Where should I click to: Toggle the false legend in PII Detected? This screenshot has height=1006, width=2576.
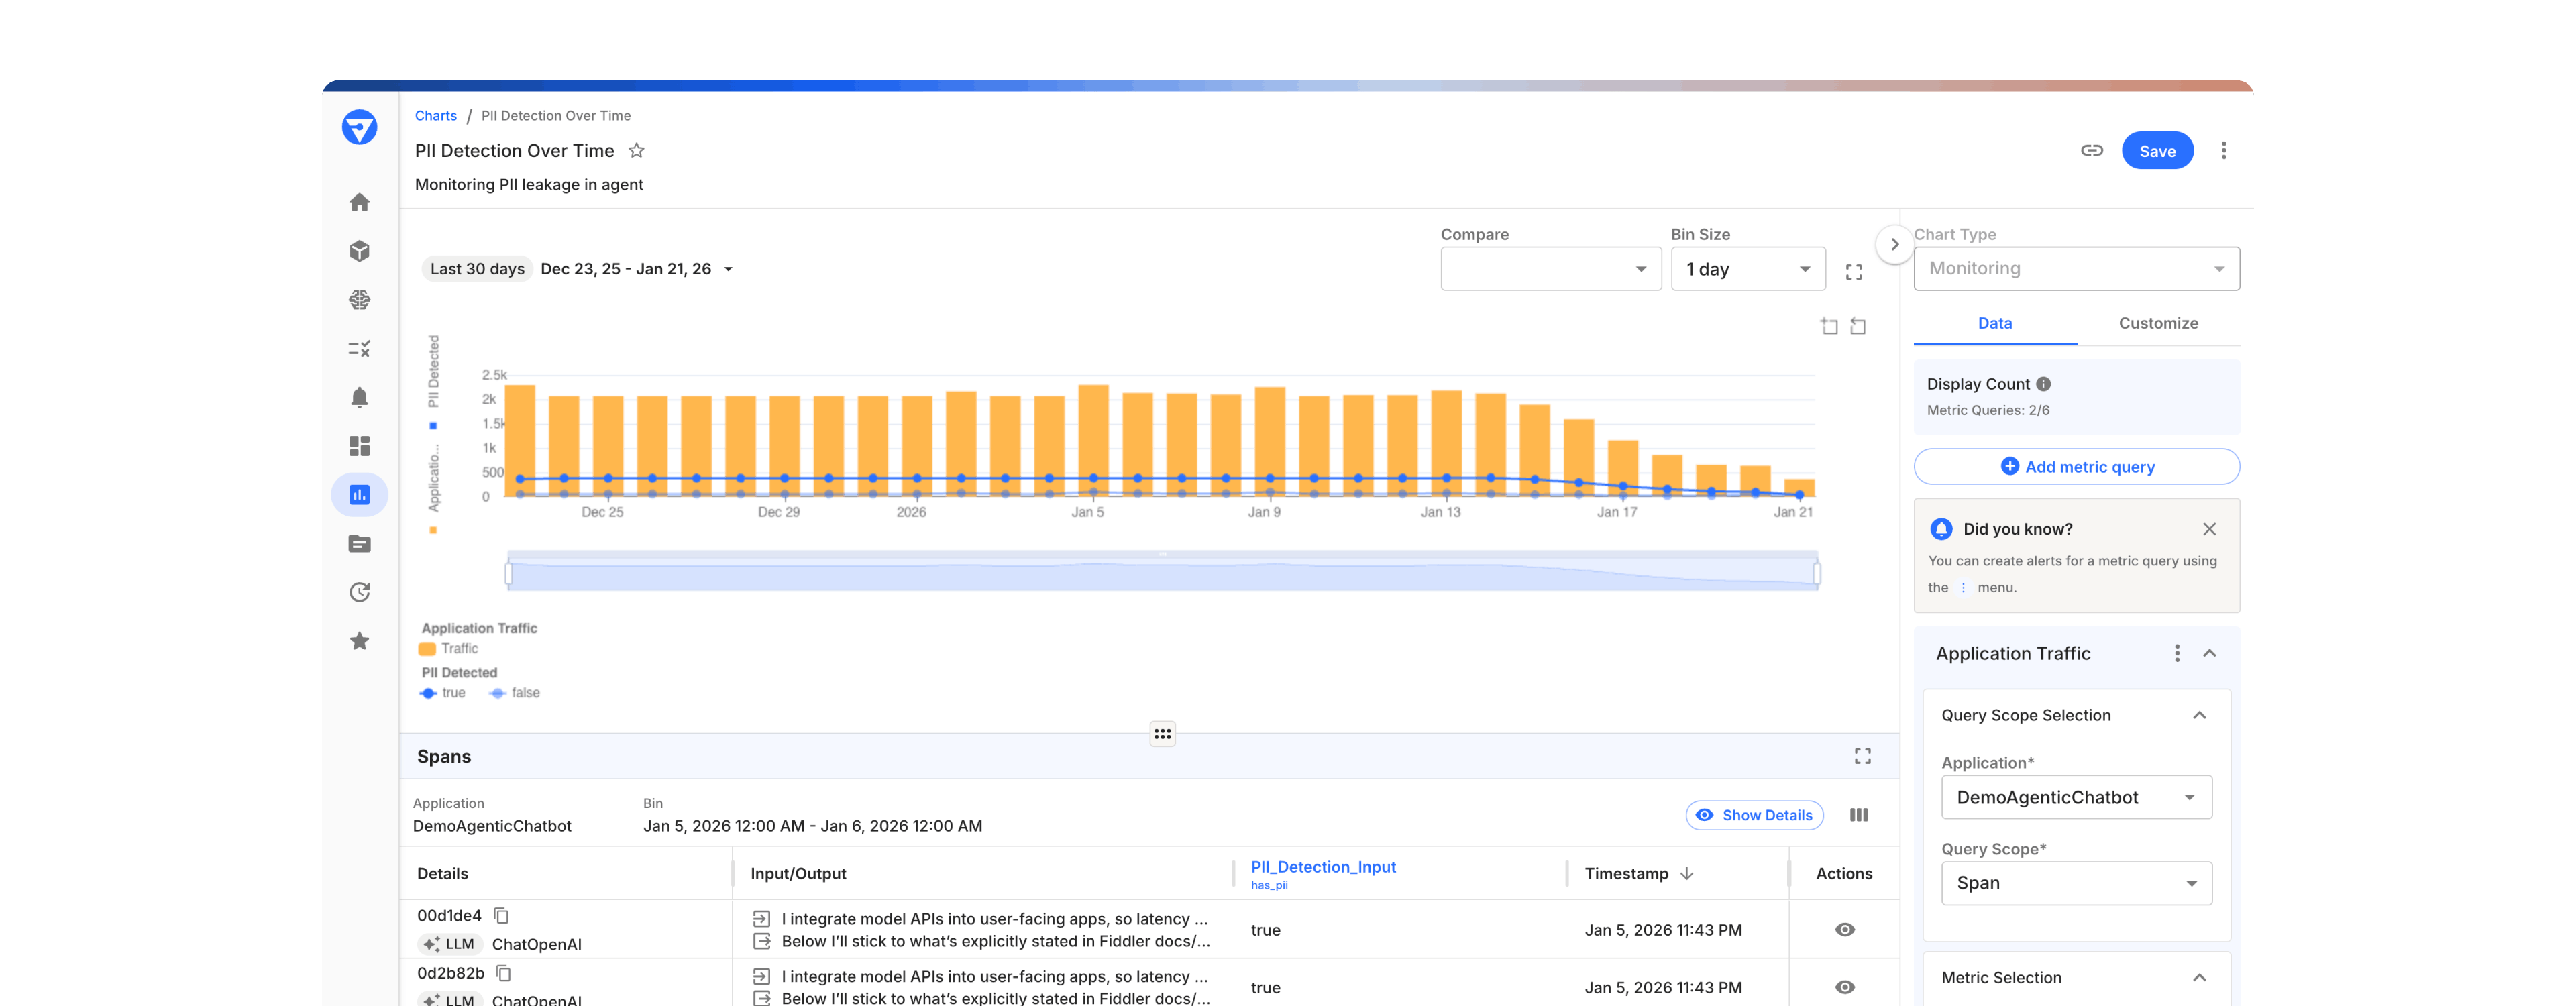point(516,693)
